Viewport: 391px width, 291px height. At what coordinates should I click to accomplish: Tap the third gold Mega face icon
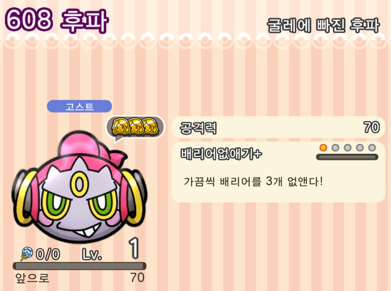(x=150, y=126)
